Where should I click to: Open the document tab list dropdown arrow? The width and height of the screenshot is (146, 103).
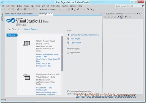click(x=101, y=14)
